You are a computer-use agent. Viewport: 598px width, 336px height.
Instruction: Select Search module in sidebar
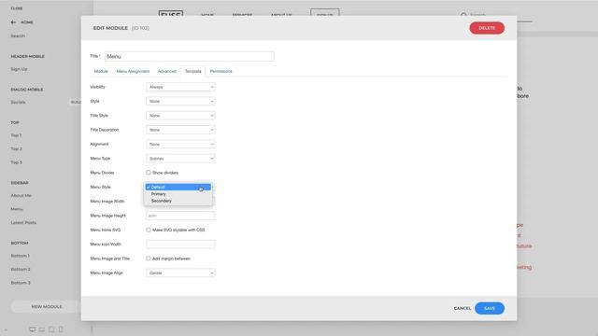coord(18,35)
